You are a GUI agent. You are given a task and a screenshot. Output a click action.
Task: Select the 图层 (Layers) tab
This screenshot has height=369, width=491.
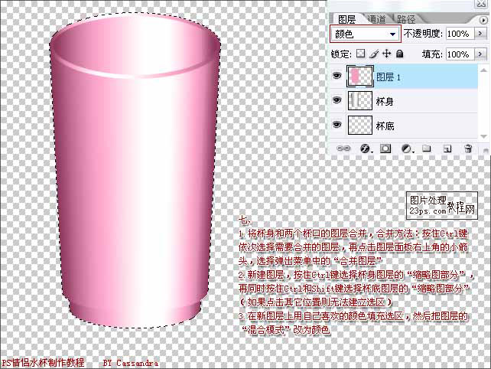347,19
